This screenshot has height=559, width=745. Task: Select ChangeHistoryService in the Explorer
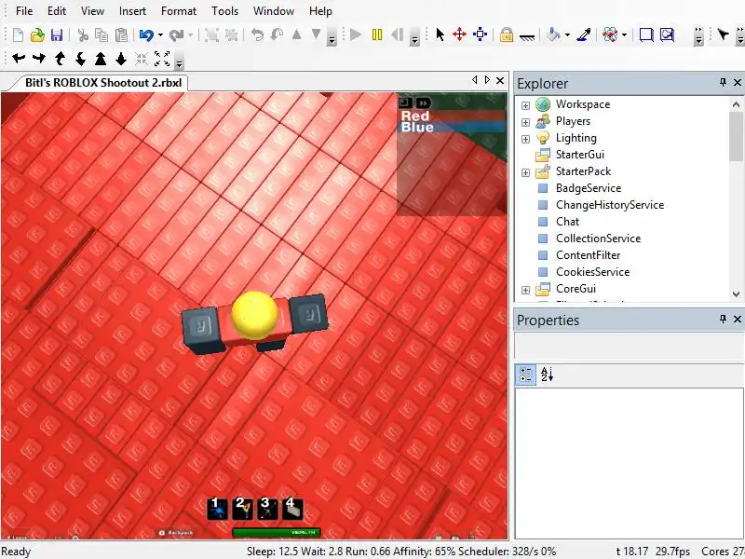610,205
